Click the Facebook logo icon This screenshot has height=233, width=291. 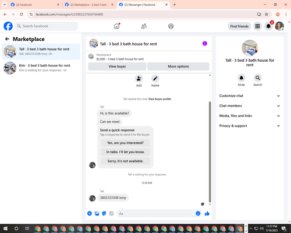pyautogui.click(x=8, y=26)
